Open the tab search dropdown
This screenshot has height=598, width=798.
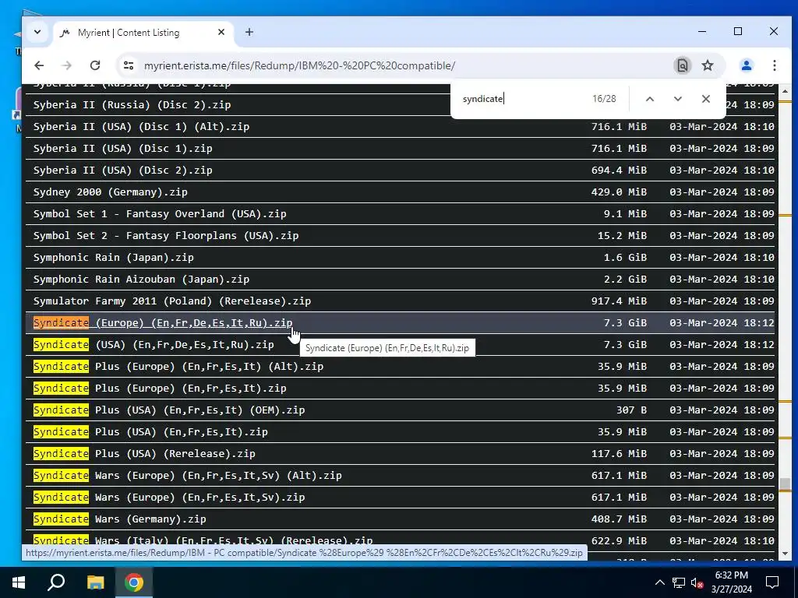coord(37,32)
